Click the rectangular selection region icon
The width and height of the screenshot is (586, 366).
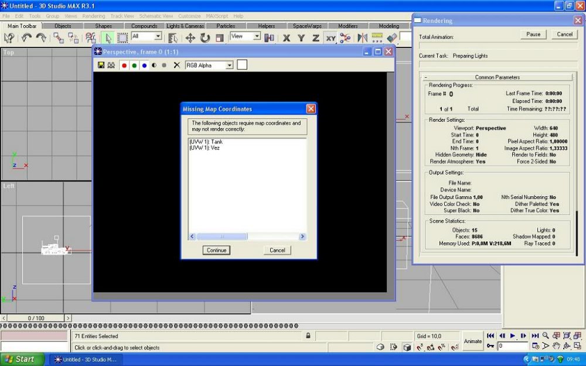pos(122,37)
